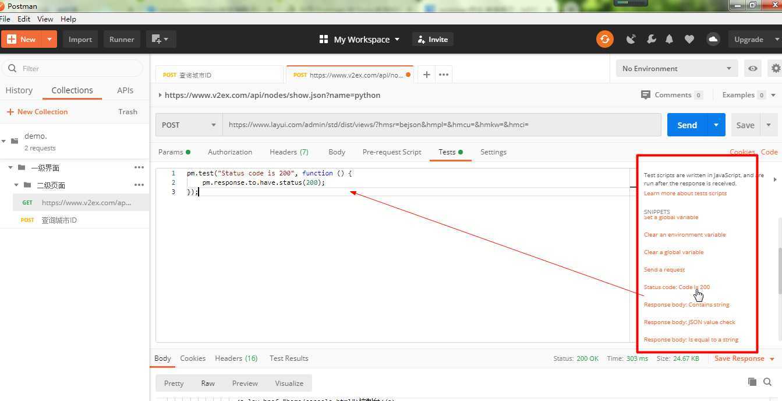Image resolution: width=782 pixels, height=401 pixels.
Task: Click the heart icon in header
Action: pyautogui.click(x=689, y=39)
